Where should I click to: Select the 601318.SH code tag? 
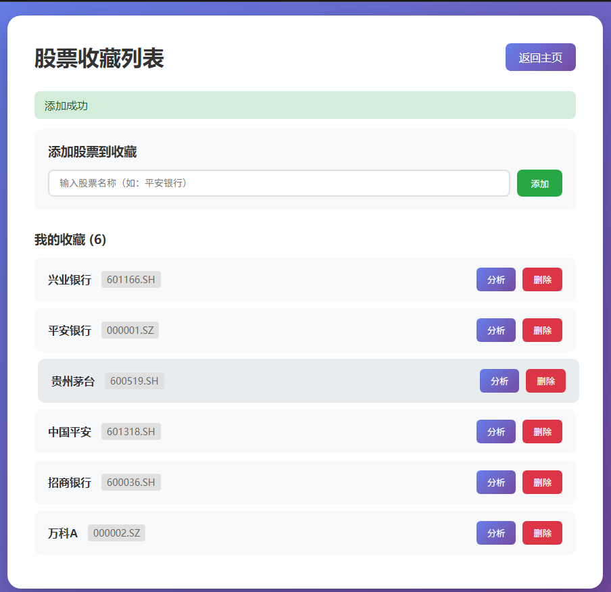131,431
